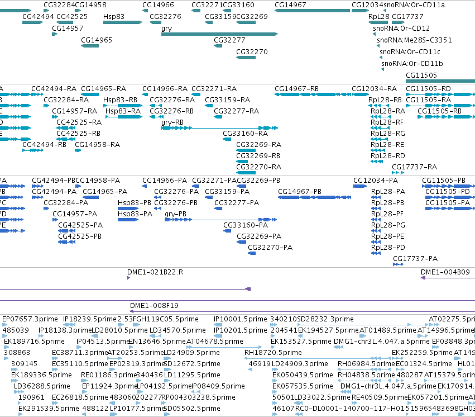This screenshot has width=475, height=417.
Task: Click the LD36288.5prime EST label
Action: (42, 386)
